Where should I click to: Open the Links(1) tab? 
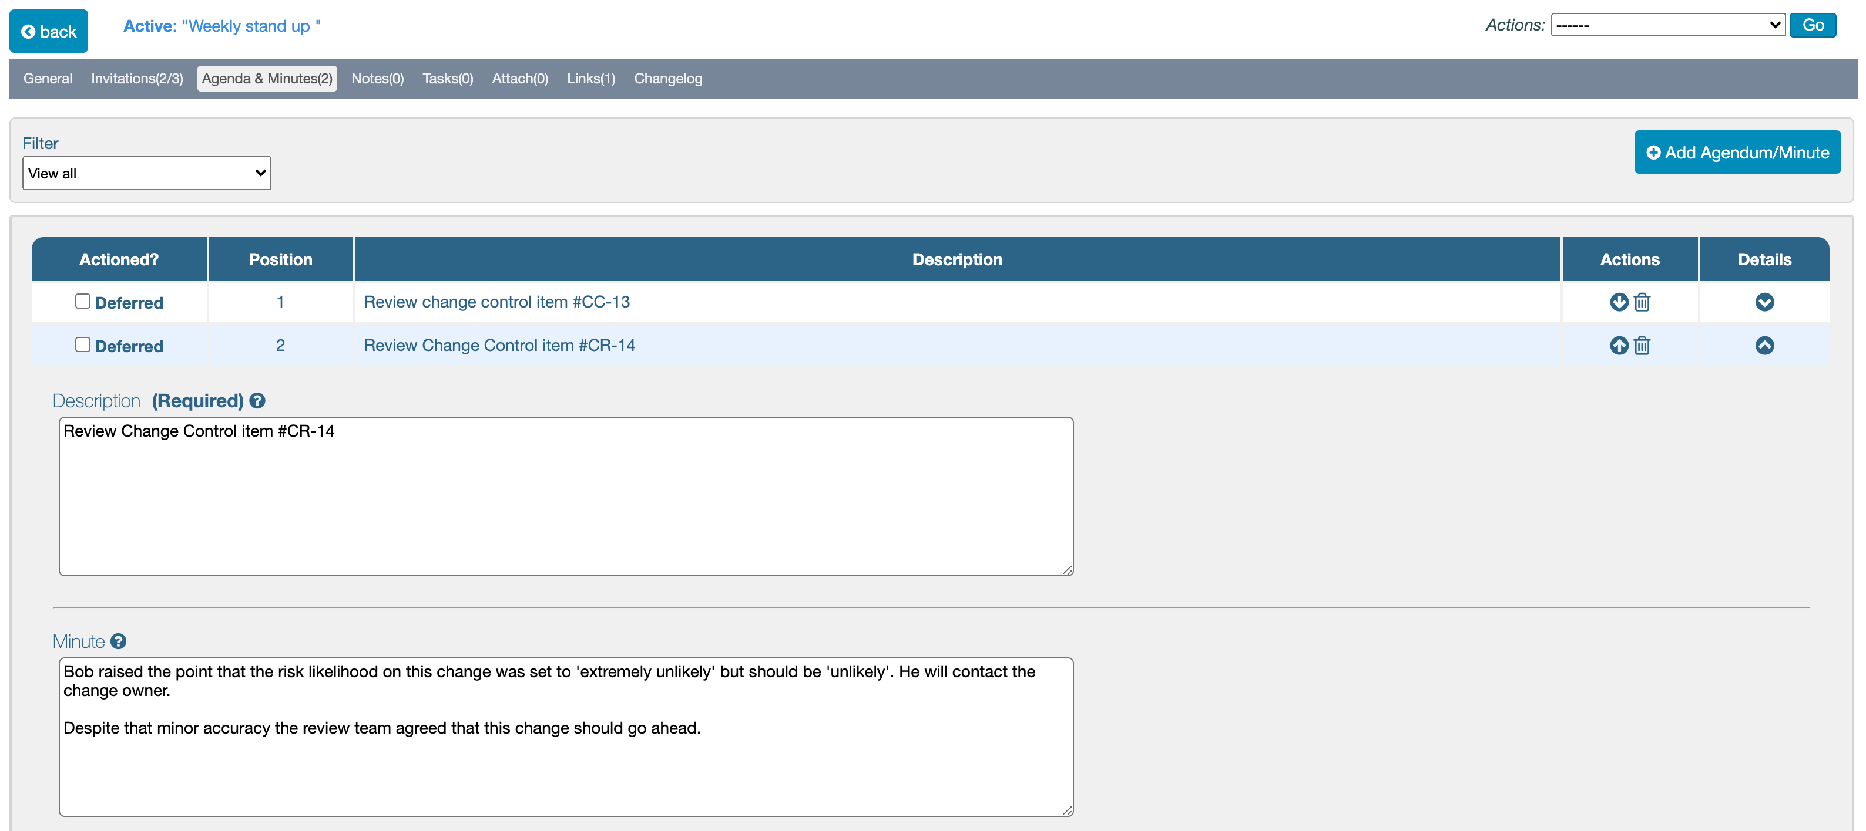pos(590,78)
